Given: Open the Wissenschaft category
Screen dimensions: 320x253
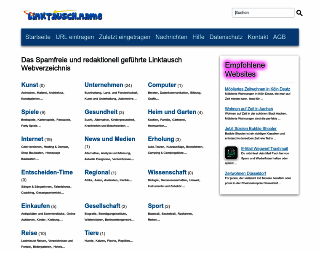Looking at the screenshot, I should (x=167, y=172).
